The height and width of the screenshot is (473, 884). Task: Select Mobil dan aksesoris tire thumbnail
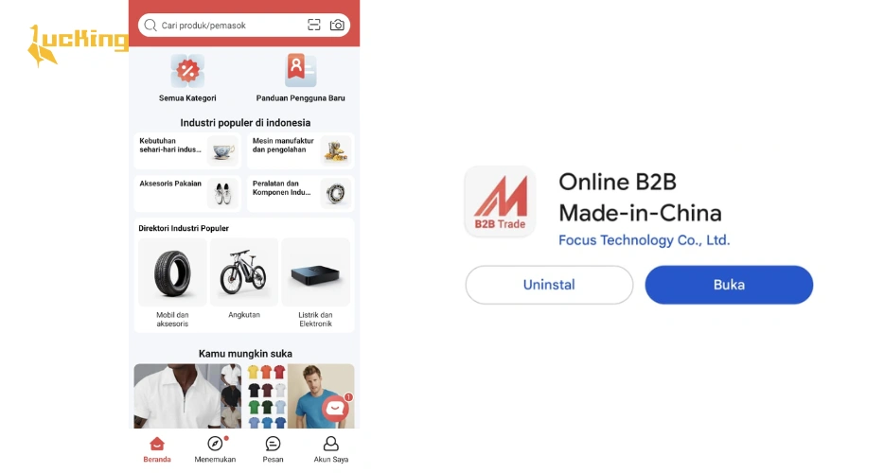[172, 272]
